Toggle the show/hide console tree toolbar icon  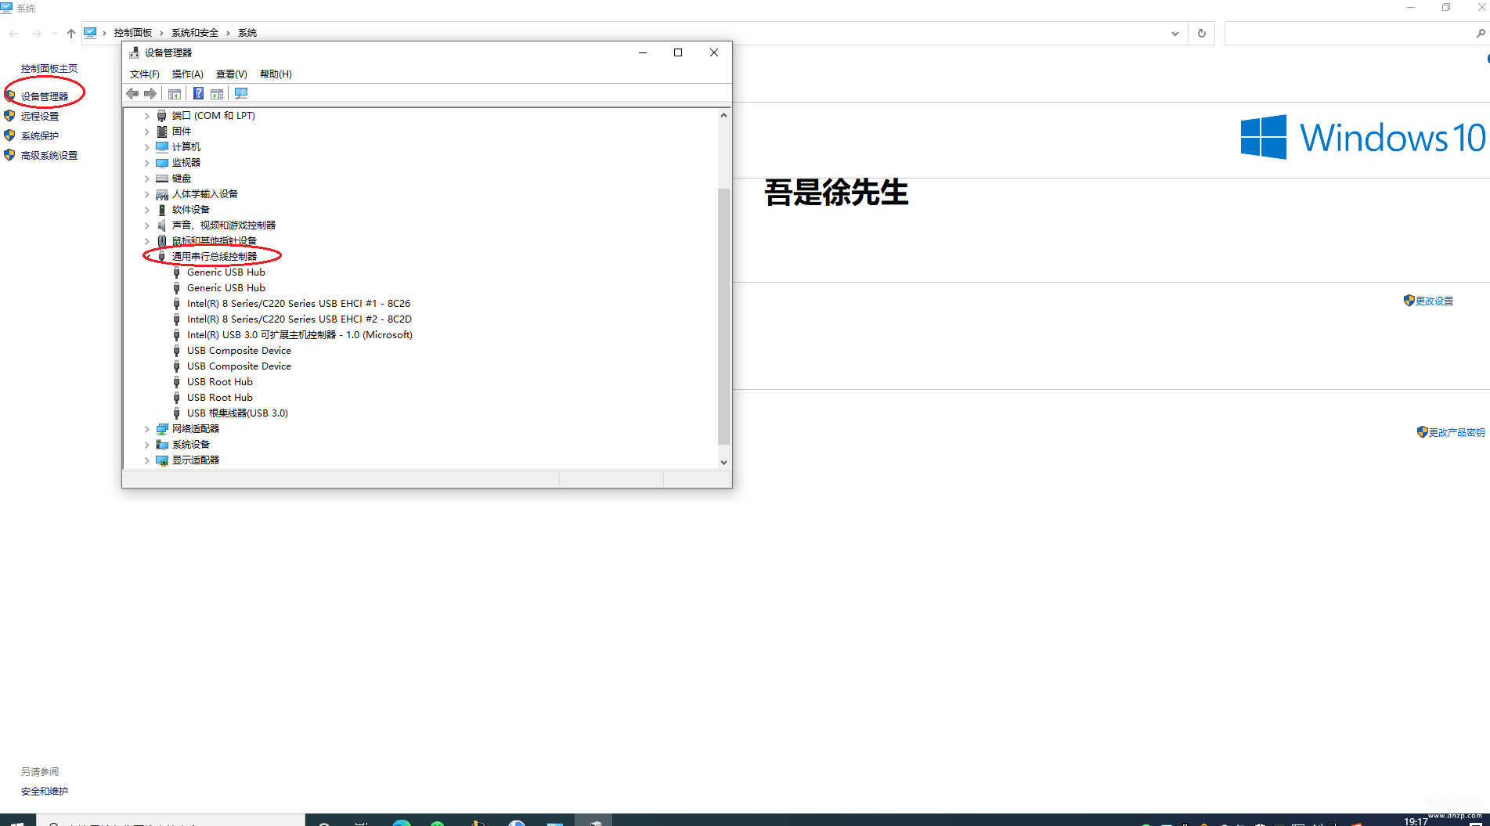(175, 94)
